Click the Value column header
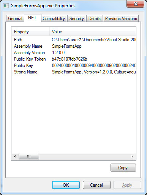 (x=93, y=32)
